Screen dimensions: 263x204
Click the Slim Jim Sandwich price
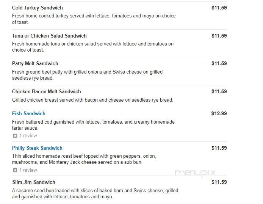coord(219,182)
